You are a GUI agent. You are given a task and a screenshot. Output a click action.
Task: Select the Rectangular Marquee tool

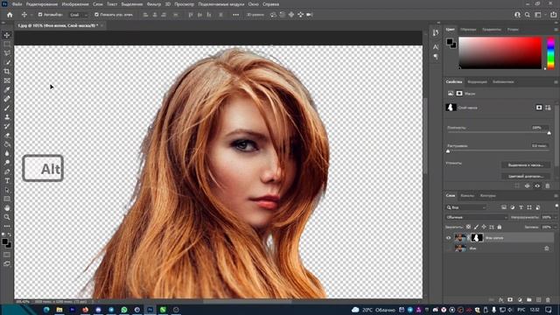click(x=7, y=44)
